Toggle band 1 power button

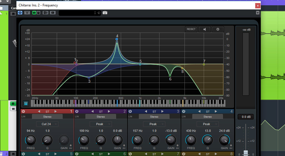pos(23,111)
